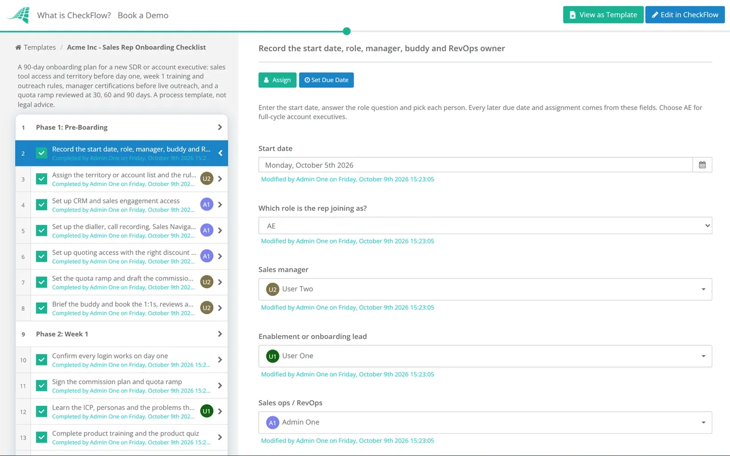Click the U2 avatar in Sales manager field

coord(273,289)
